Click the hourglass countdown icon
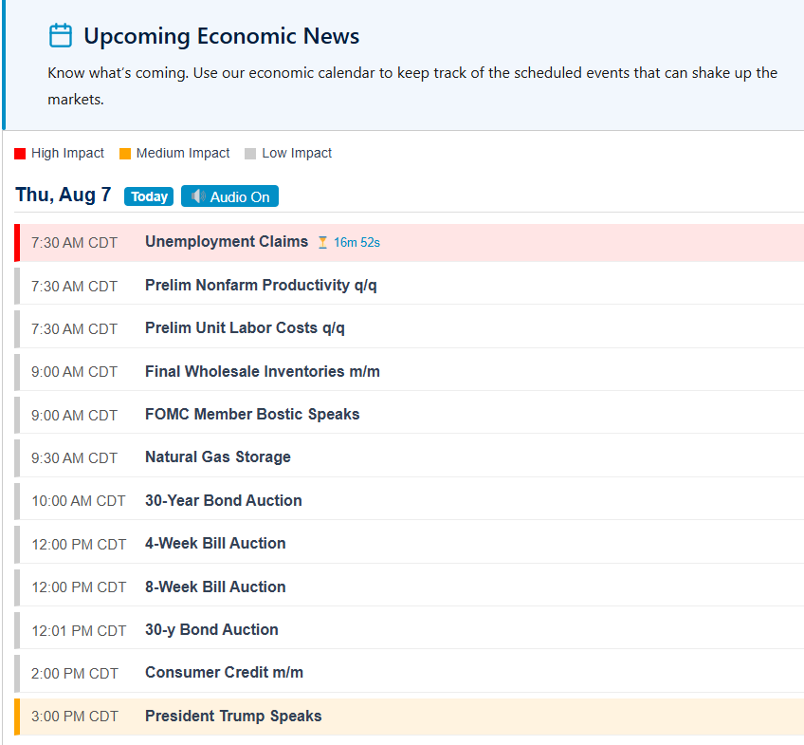 [x=322, y=242]
